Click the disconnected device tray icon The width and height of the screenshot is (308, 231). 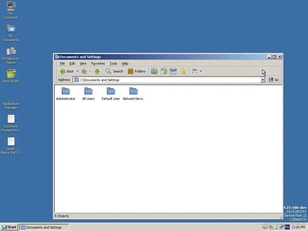coord(277,227)
